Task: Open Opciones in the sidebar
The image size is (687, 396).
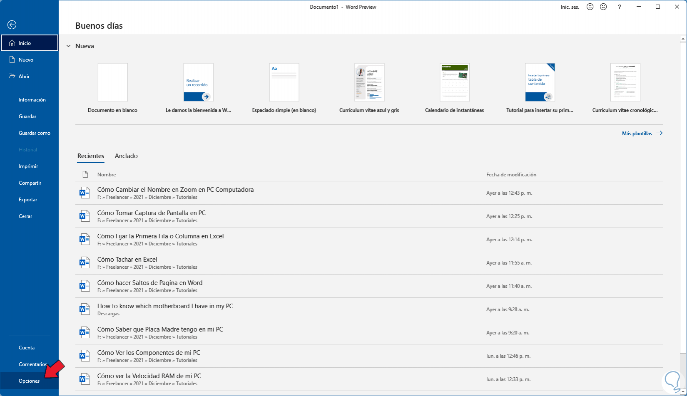Action: [x=30, y=381]
